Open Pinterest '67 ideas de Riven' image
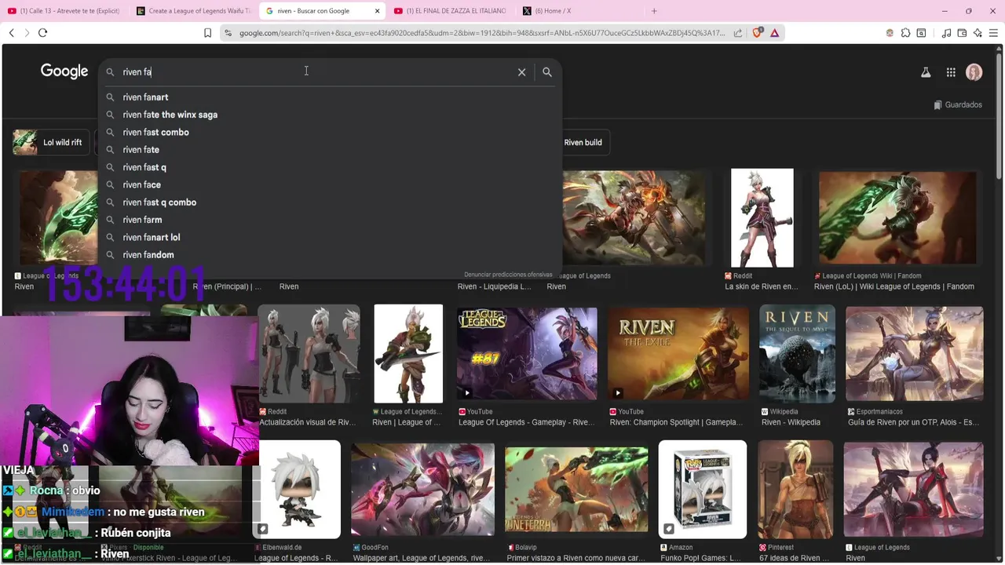 pyautogui.click(x=795, y=490)
